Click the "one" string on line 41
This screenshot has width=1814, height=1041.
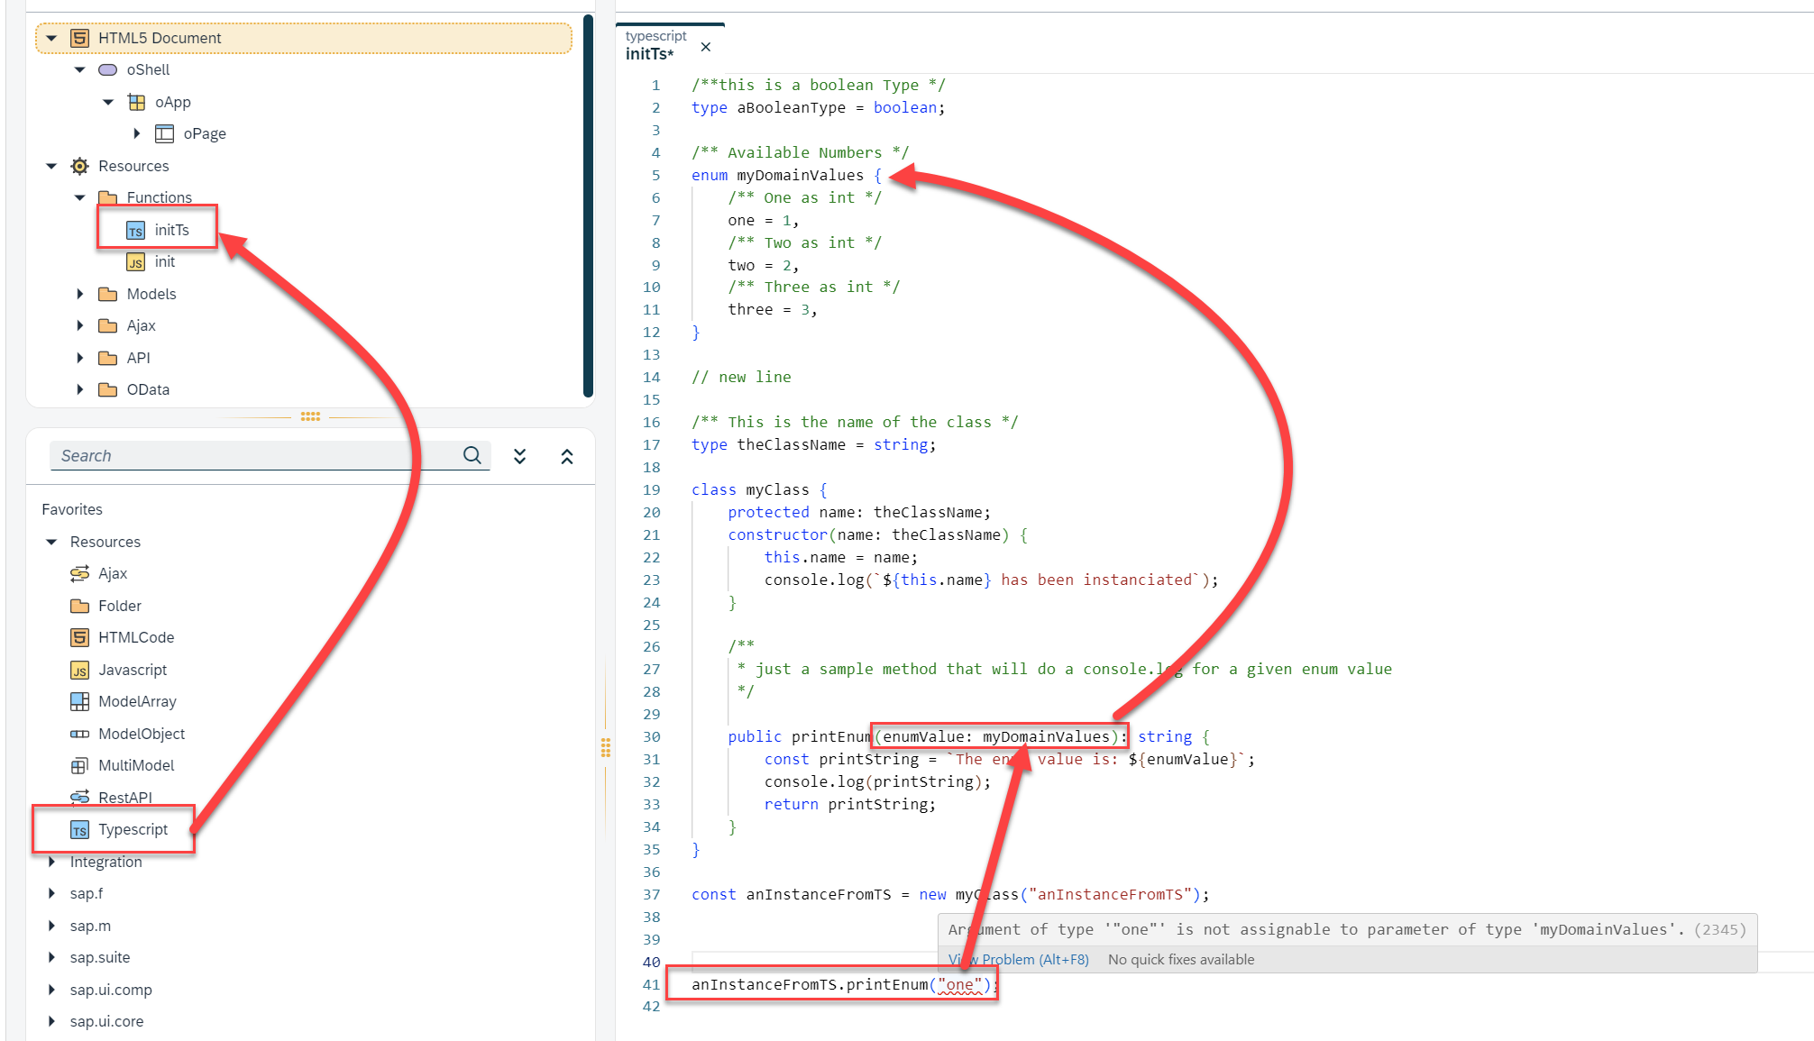(960, 984)
